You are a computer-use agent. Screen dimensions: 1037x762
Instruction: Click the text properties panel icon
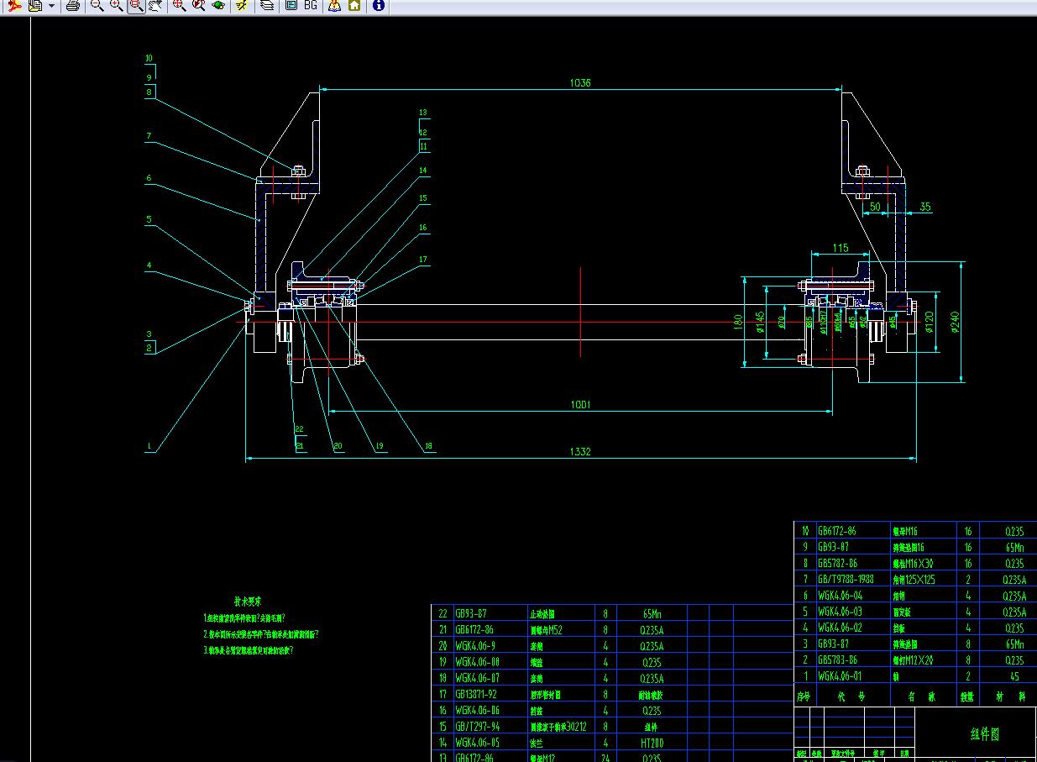(291, 5)
